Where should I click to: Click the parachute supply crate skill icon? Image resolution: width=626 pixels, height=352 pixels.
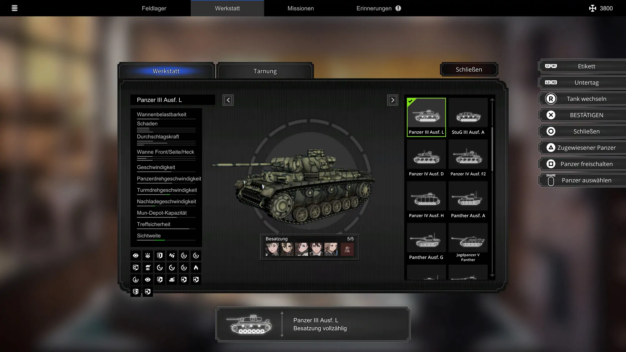pos(148,268)
